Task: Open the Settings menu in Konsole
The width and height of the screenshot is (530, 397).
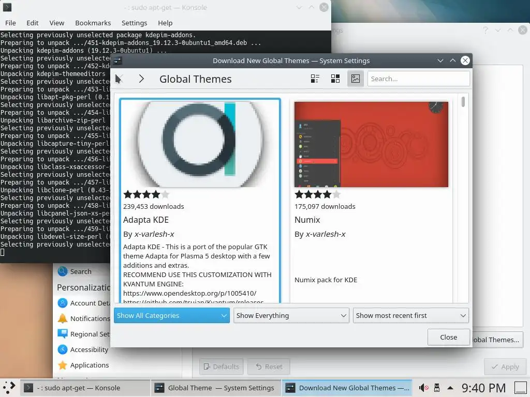Action: tap(134, 23)
